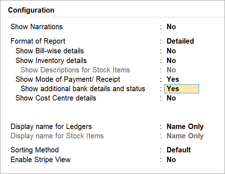Click greyed No value for Stock Items descriptions
This screenshot has height=174, width=225.
tap(171, 70)
